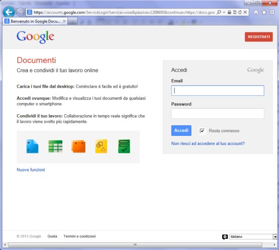Minimize the browser window
The height and width of the screenshot is (250, 279).
coord(249,3)
